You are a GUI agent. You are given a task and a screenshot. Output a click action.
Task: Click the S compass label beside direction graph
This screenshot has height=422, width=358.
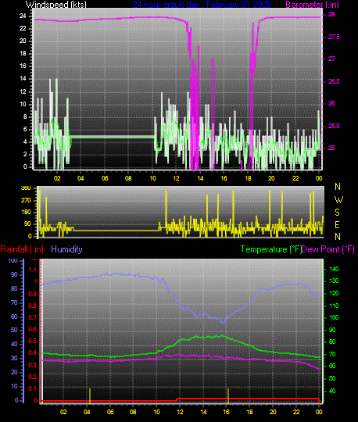pos(337,213)
